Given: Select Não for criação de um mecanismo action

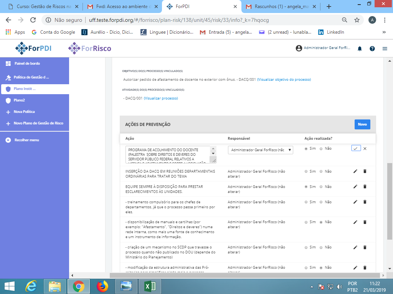Looking at the screenshot, I should tap(321, 248).
